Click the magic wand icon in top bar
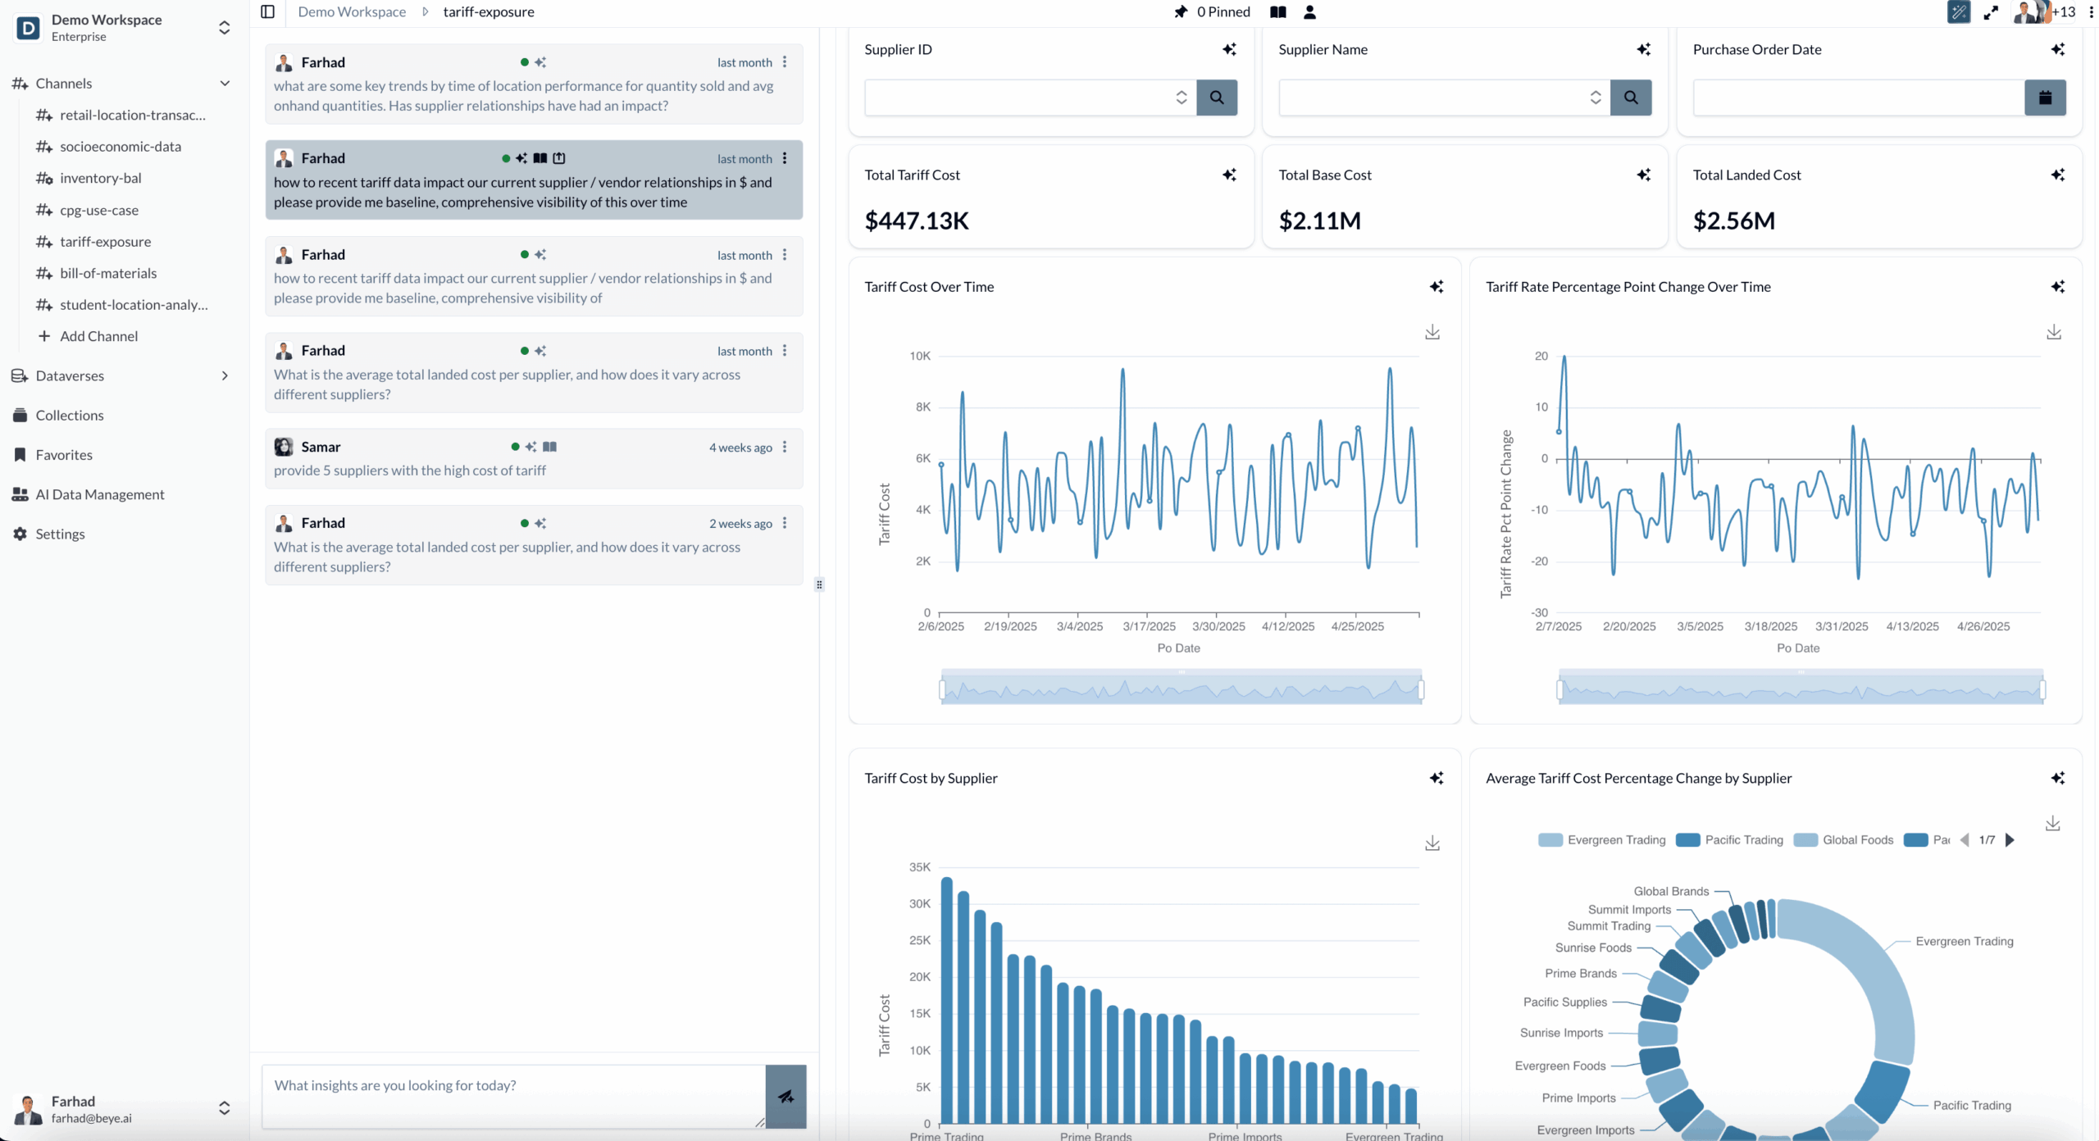Image resolution: width=2099 pixels, height=1141 pixels. [x=1959, y=12]
